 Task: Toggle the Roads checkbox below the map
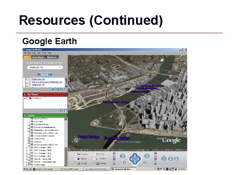tap(75, 159)
